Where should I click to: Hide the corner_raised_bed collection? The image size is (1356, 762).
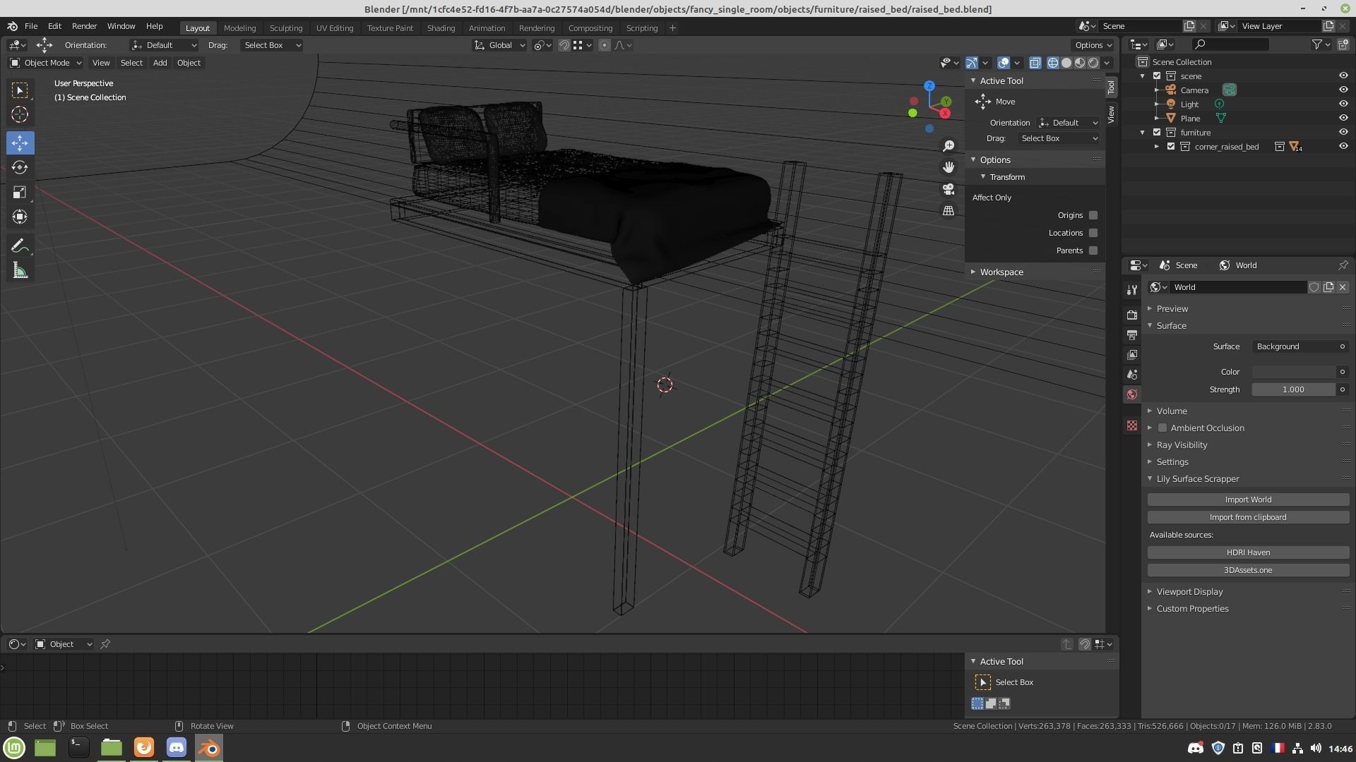[x=1343, y=147]
